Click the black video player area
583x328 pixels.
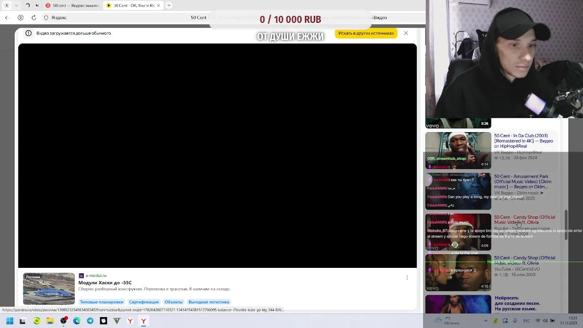click(x=217, y=156)
